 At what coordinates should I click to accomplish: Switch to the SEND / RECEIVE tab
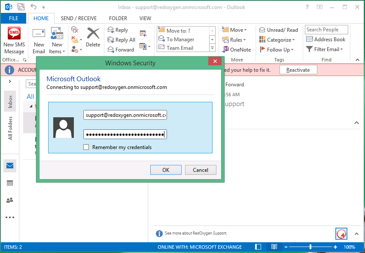point(79,18)
